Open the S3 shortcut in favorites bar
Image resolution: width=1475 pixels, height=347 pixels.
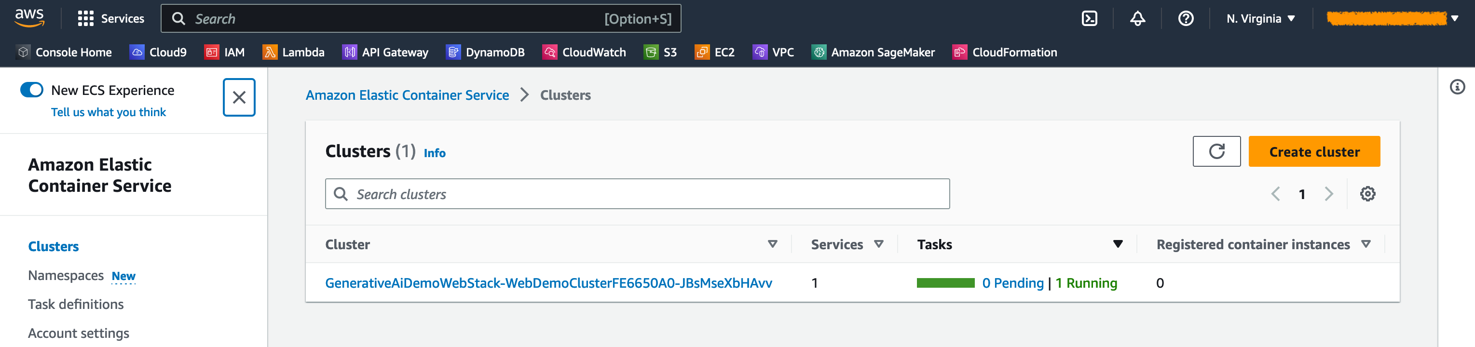click(660, 52)
